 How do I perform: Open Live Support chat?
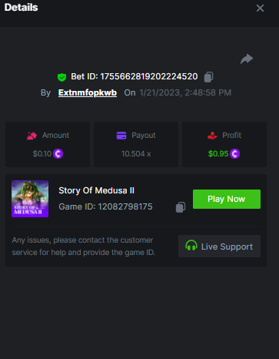coord(219,247)
